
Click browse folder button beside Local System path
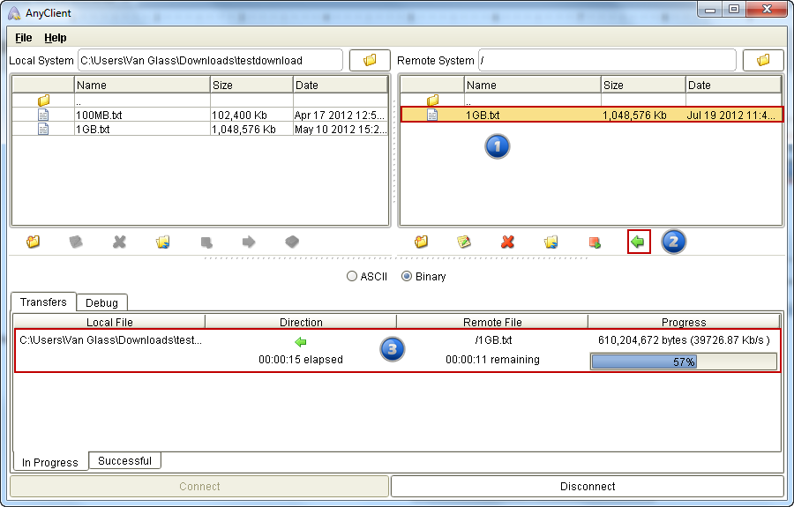[x=370, y=60]
